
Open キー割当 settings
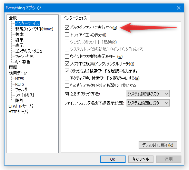pos(23,62)
